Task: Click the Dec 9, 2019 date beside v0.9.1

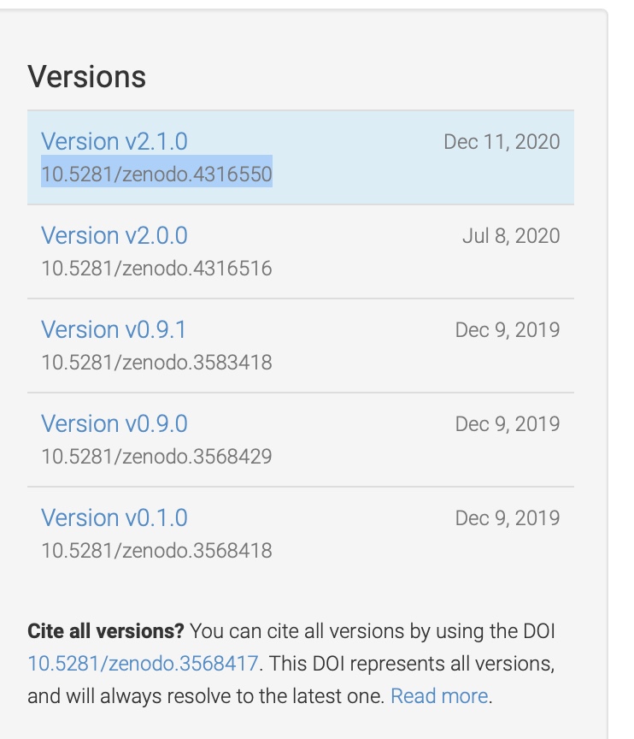Action: [508, 330]
